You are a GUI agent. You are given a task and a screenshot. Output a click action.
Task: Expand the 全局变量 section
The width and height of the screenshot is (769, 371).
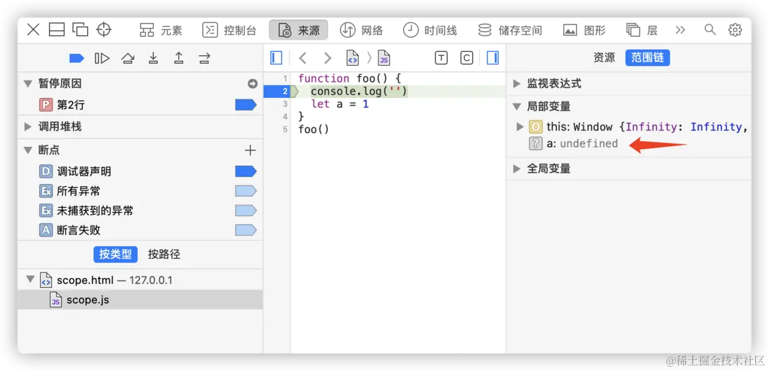coord(517,168)
